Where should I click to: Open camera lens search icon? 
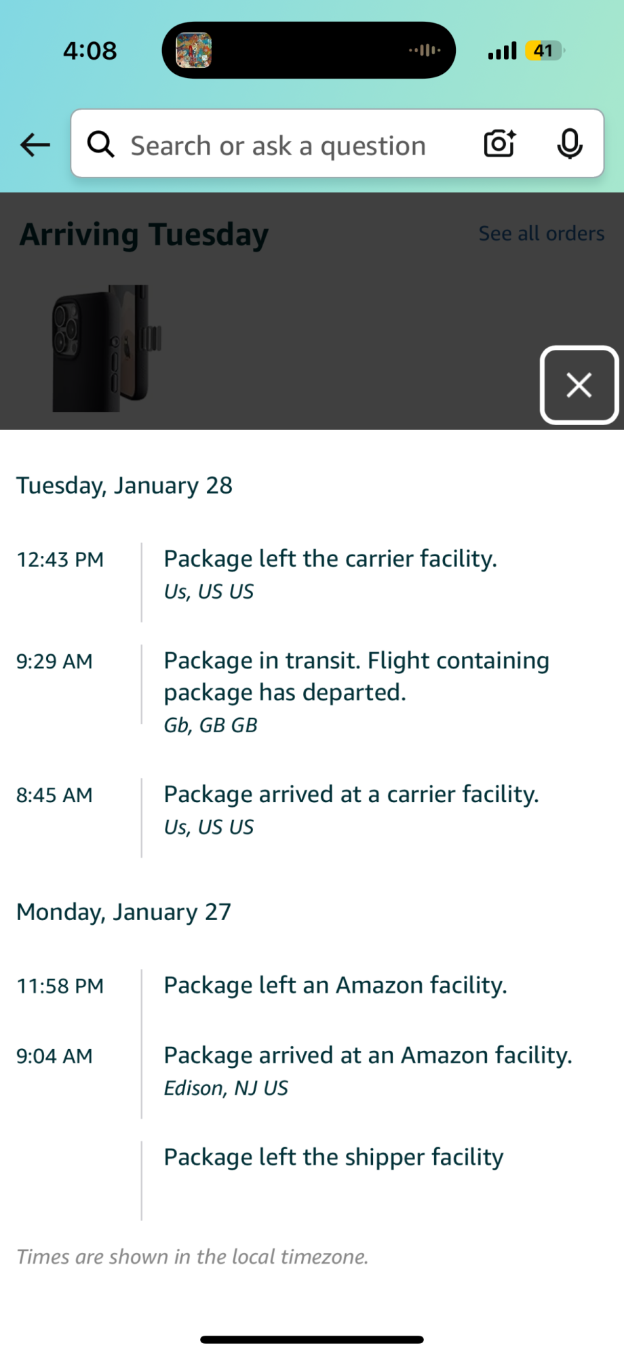click(499, 144)
